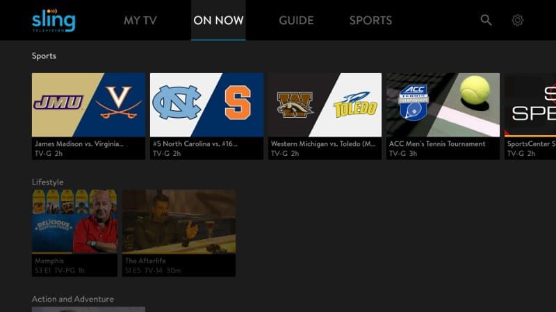Click 'The Afterlife' title text
Image resolution: width=556 pixels, height=312 pixels.
(145, 261)
